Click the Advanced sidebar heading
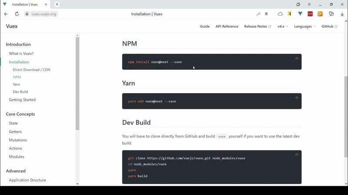Screen dimensions: 348x195 click(16, 171)
